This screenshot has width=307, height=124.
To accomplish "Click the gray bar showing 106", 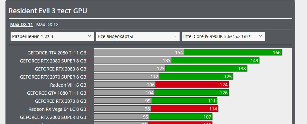I will pyautogui.click(x=125, y=84).
